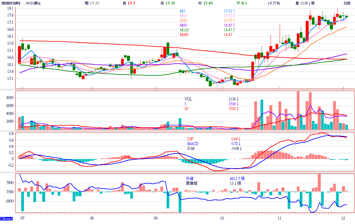The image size is (355, 224).
Task: Click the down triangle price change indicator
Action: 238,3
